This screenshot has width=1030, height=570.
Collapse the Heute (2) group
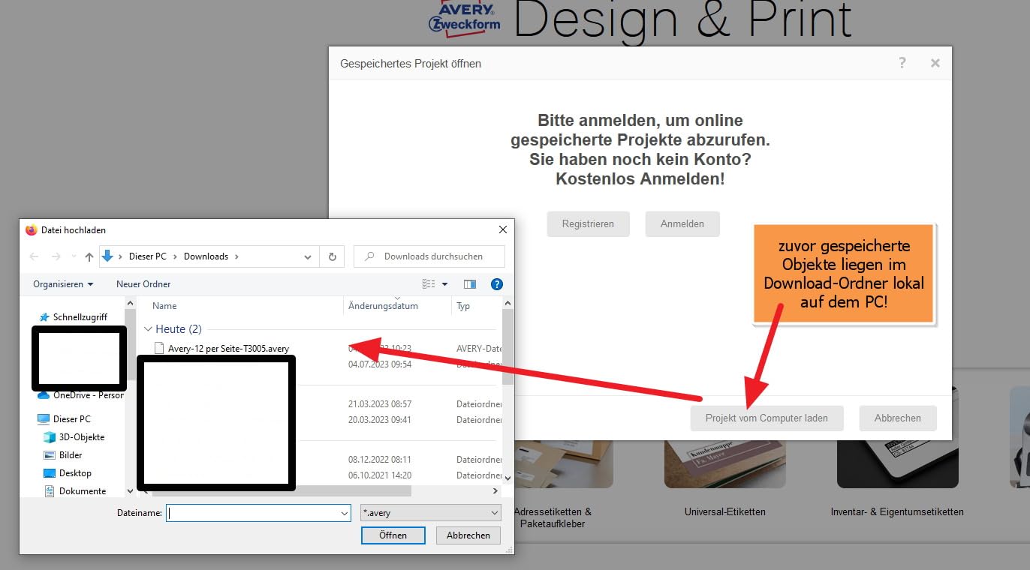point(149,329)
